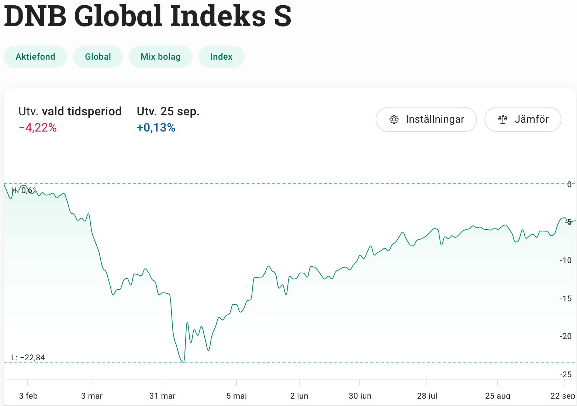Click the Index category chip
This screenshot has height=406, width=577.
pyautogui.click(x=221, y=56)
